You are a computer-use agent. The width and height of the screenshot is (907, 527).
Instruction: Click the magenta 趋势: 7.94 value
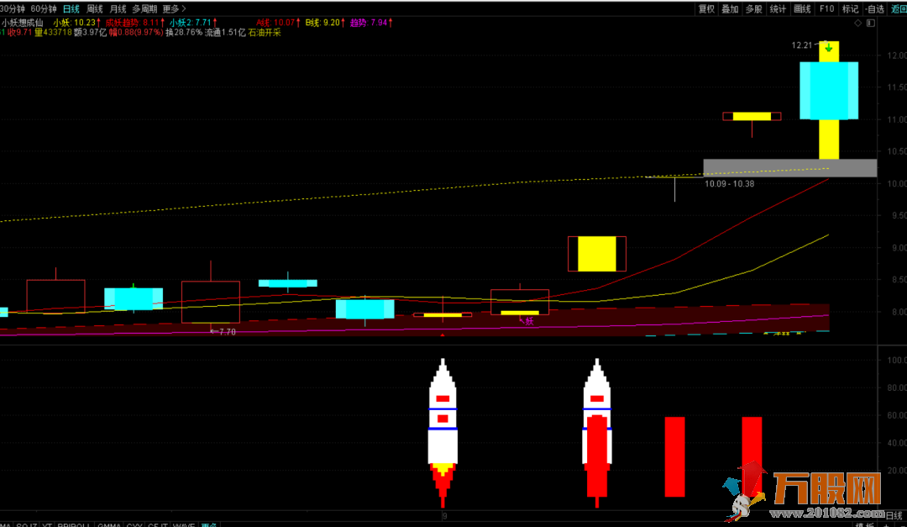tap(371, 23)
